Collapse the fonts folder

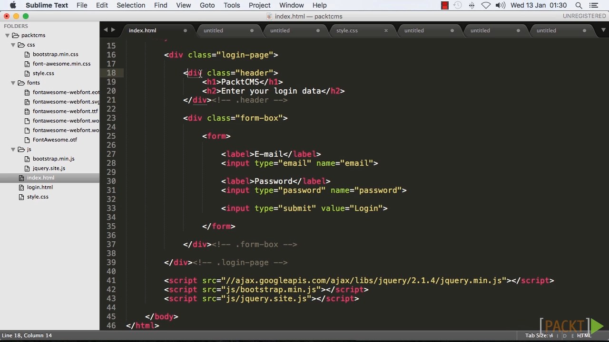tap(13, 83)
